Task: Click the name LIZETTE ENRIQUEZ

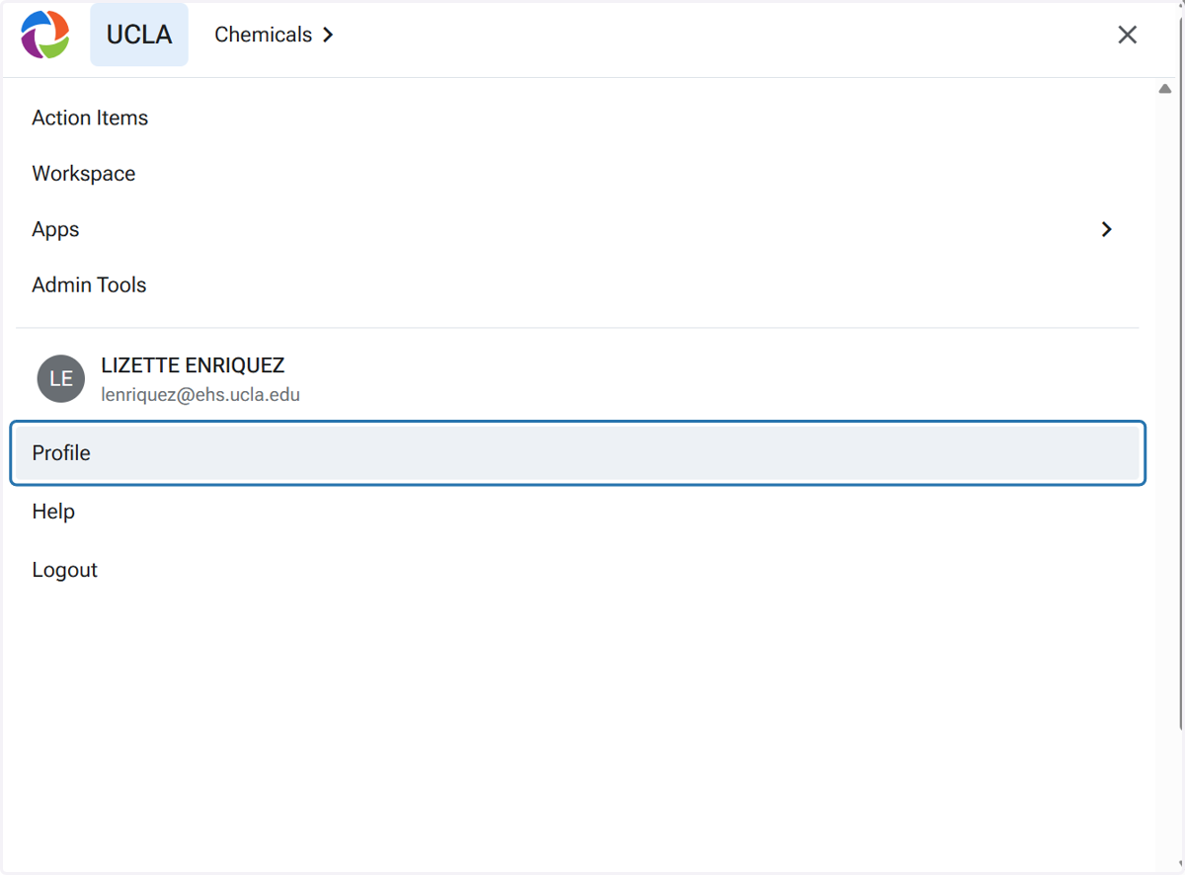Action: click(193, 365)
